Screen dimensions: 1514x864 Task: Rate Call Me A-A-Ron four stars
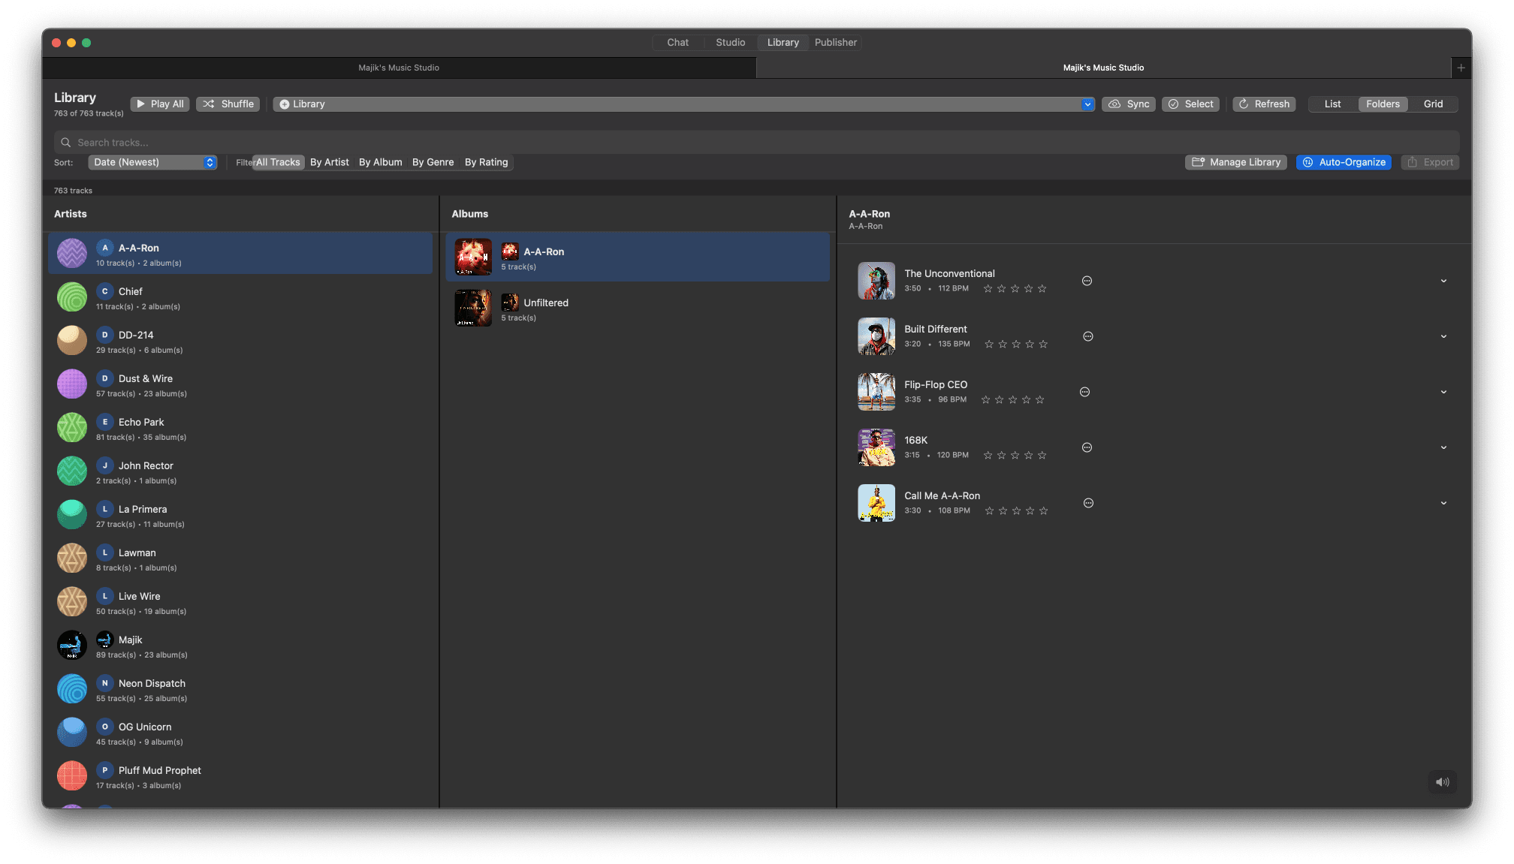pyautogui.click(x=1030, y=510)
